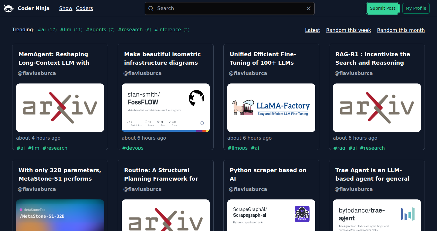Click the #llm tag on MemAgent card
This screenshot has height=231, width=437.
(x=34, y=148)
